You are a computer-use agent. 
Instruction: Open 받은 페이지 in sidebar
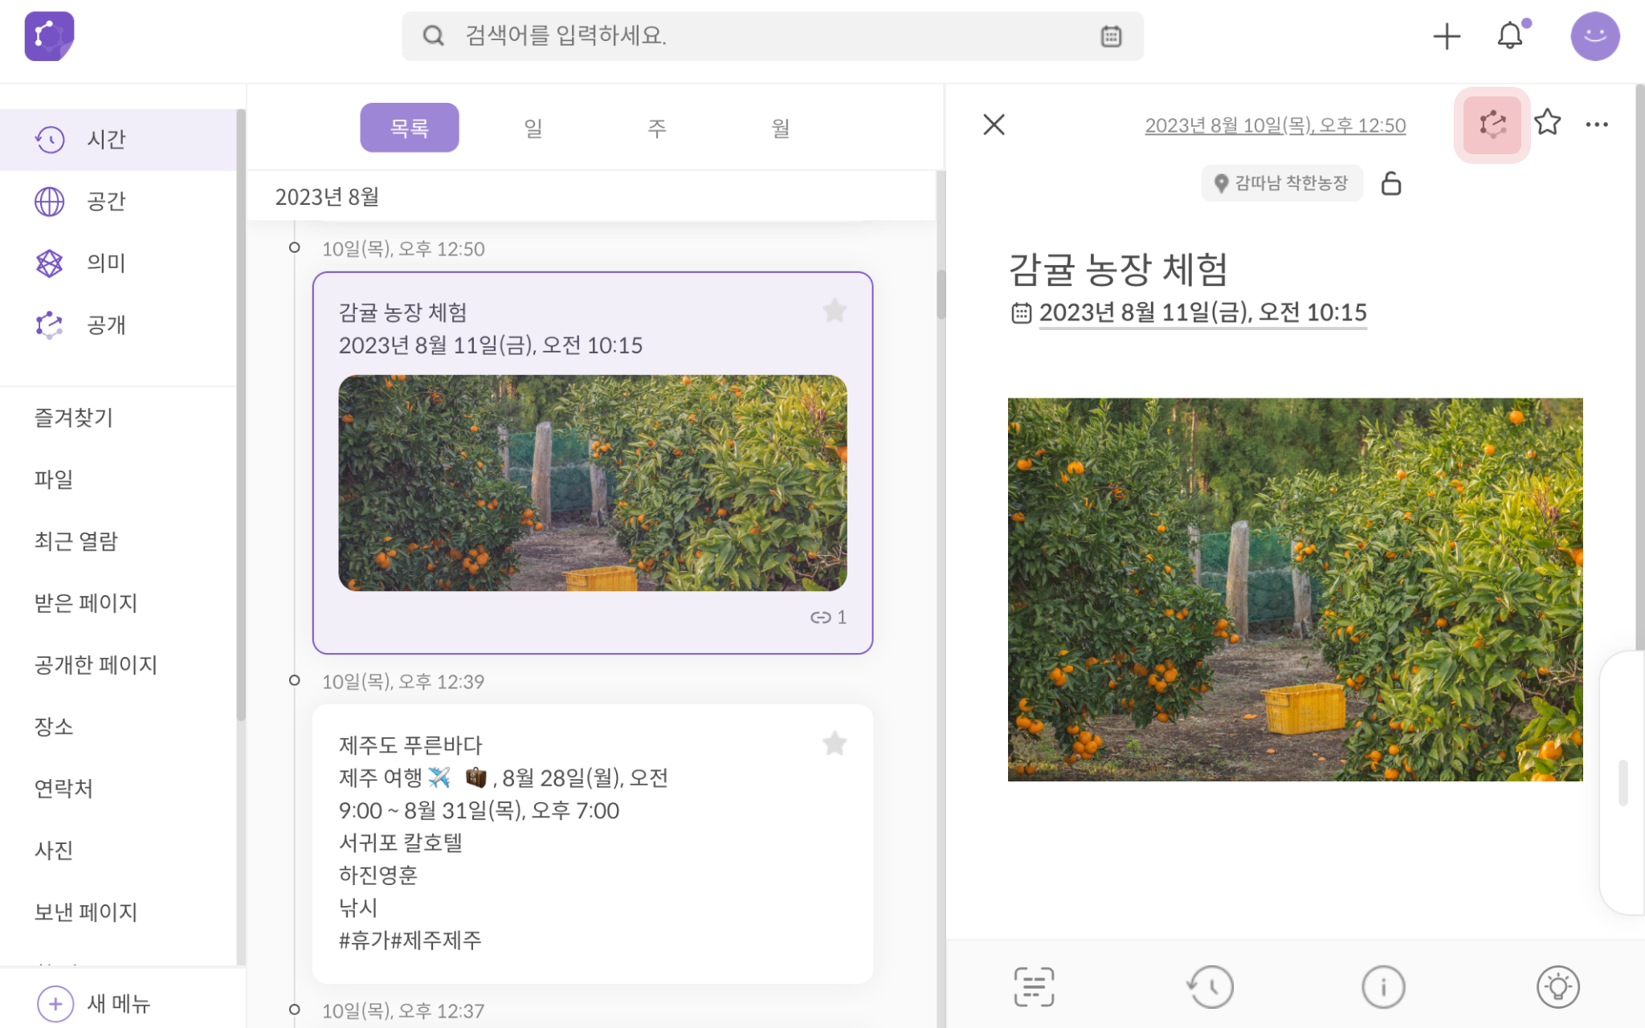point(86,603)
